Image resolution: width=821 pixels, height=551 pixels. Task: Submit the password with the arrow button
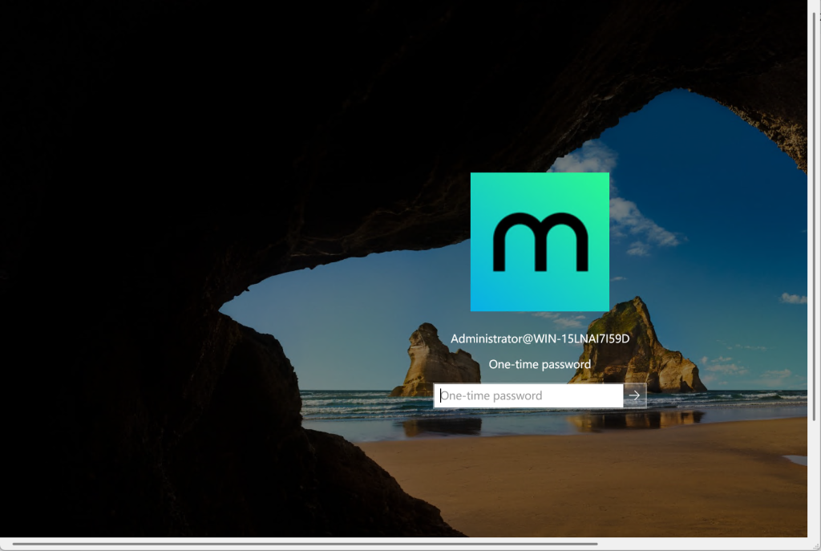(x=635, y=395)
